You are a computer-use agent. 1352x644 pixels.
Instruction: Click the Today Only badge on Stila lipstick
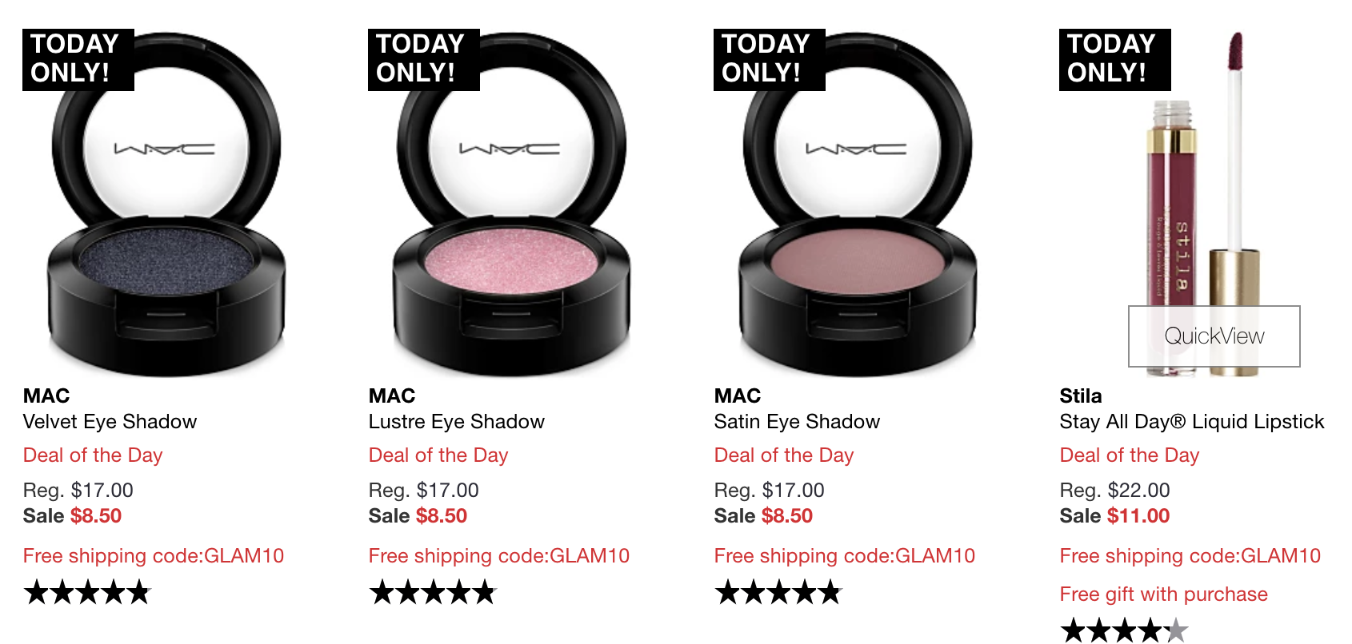tap(1115, 59)
